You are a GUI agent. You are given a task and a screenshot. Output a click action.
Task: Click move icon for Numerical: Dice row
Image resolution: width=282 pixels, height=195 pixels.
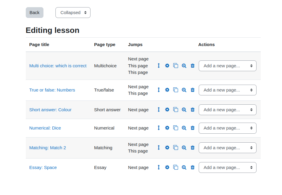(159, 128)
